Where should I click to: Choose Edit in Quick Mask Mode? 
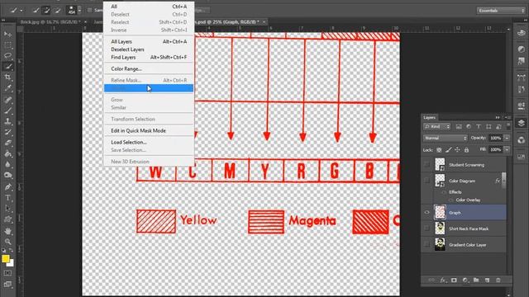(149, 130)
